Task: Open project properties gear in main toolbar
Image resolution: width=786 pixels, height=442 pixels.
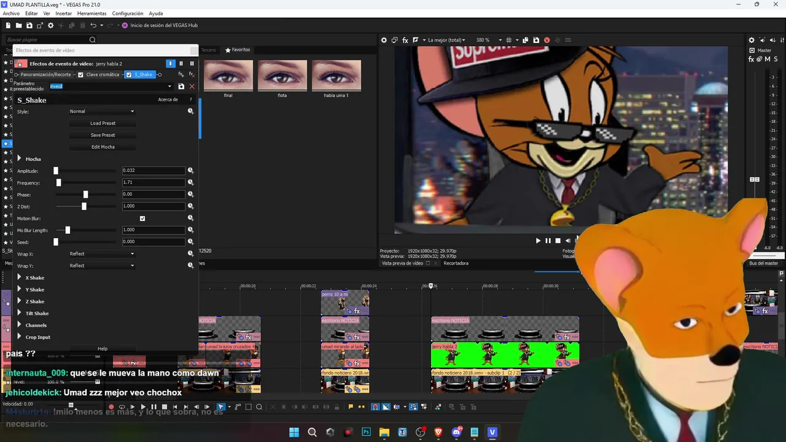Action: coord(51,25)
